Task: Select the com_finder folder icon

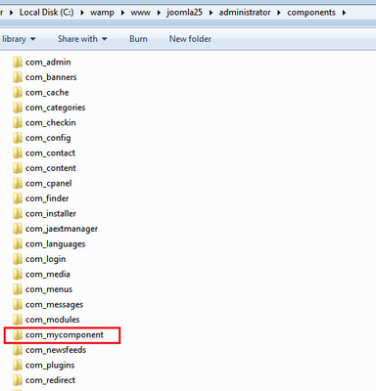Action: point(18,198)
